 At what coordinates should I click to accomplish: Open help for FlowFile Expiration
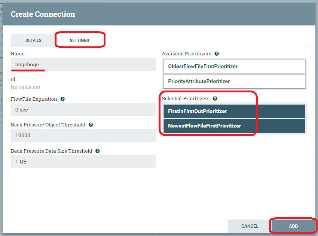[62, 99]
